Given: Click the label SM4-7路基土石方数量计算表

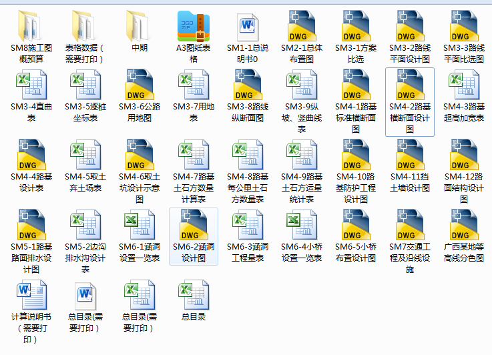Looking at the screenshot, I should (194, 188).
